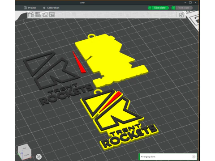Select the blank yellow keychain base
215x161 pixels.
point(111,59)
